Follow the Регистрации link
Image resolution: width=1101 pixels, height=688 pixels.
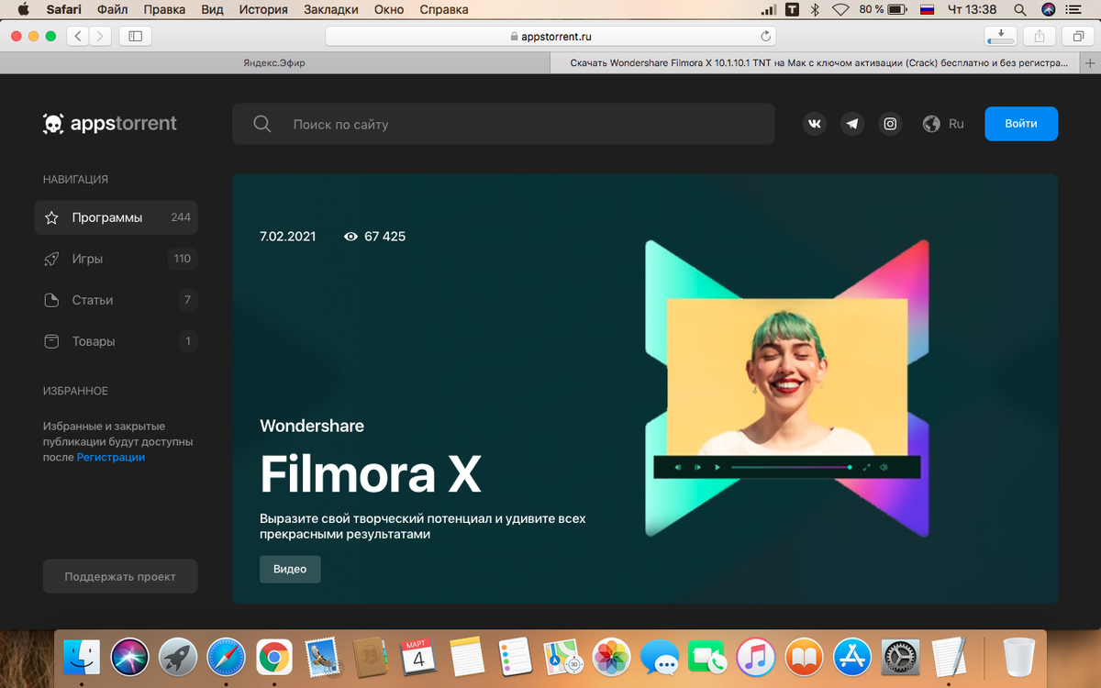pos(110,457)
